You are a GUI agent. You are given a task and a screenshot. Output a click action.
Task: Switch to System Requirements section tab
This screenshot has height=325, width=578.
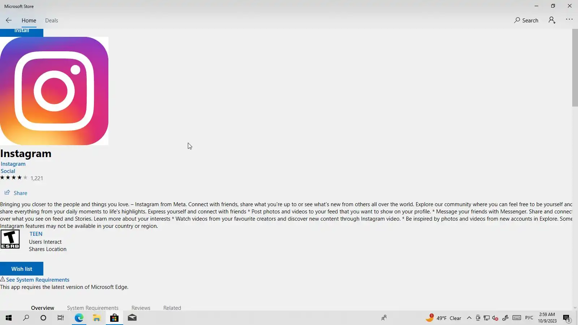coord(93,308)
